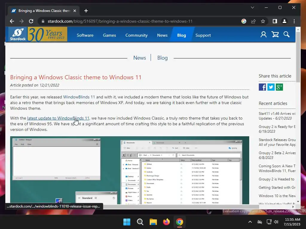Click the scroll down arrow
This screenshot has width=306, height=229.
298,202
